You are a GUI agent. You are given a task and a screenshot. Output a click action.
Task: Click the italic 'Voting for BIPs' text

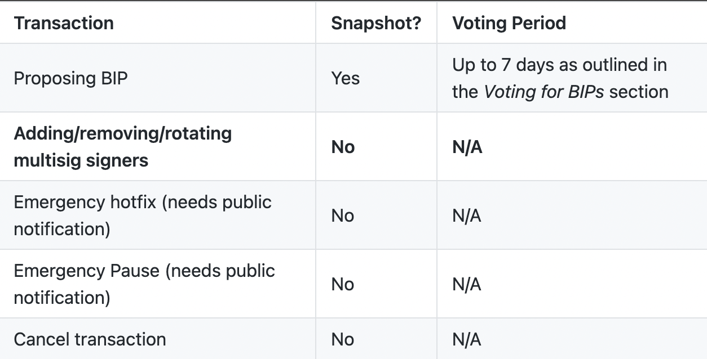tap(543, 92)
